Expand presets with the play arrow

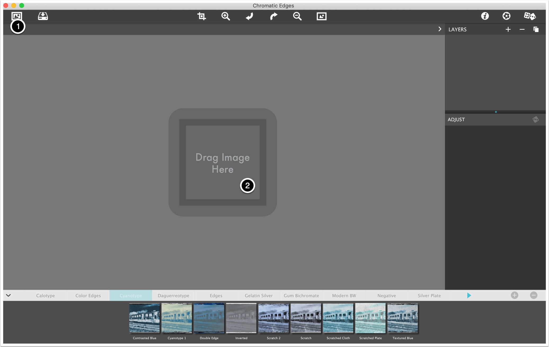point(469,295)
